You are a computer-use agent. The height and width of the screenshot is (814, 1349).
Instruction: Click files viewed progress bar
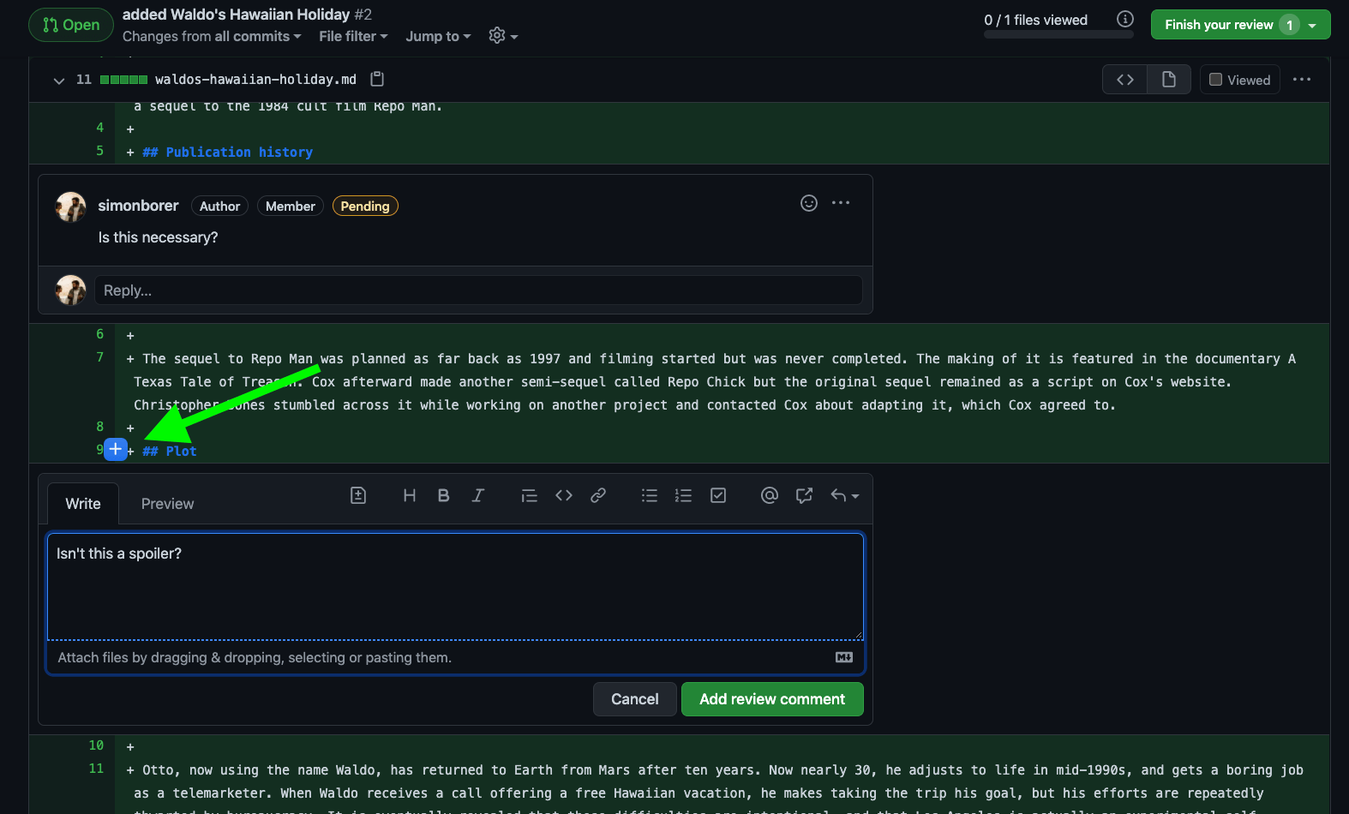click(x=1058, y=35)
